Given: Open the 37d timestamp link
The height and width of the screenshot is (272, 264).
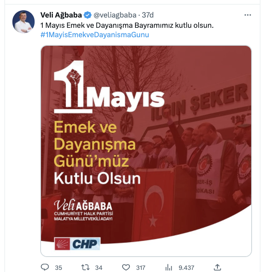Looking at the screenshot, I should coord(148,15).
